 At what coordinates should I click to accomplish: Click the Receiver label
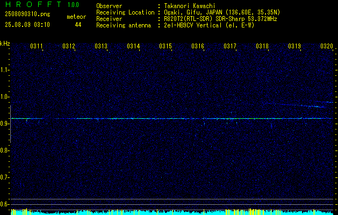(x=109, y=19)
